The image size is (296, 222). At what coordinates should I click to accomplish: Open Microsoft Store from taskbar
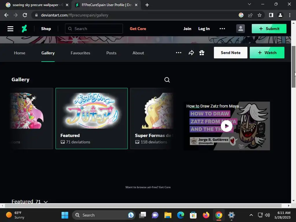193,215
